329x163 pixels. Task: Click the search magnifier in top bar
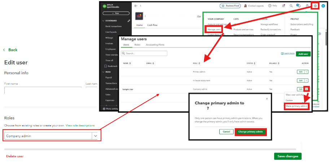pos(291,6)
